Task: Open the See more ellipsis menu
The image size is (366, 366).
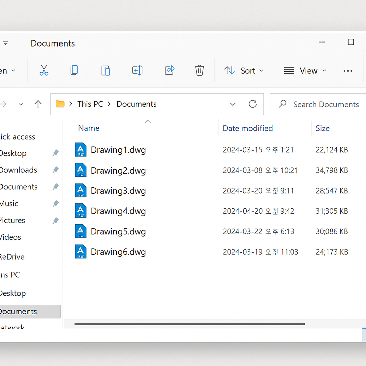Action: point(348,71)
